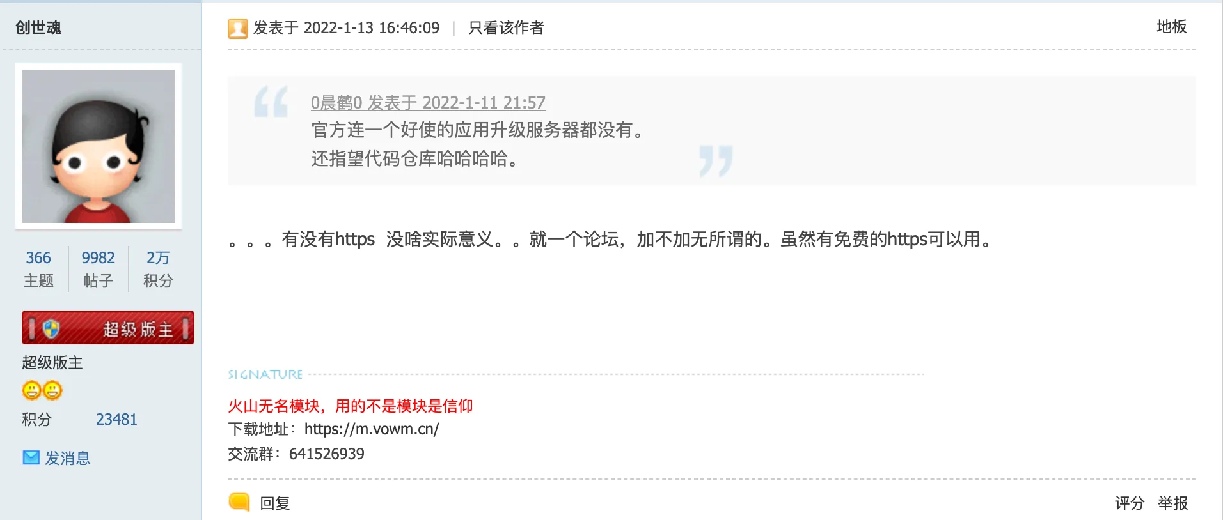The width and height of the screenshot is (1223, 520).
Task: Open the 超级版主 user group link
Action: tap(52, 363)
